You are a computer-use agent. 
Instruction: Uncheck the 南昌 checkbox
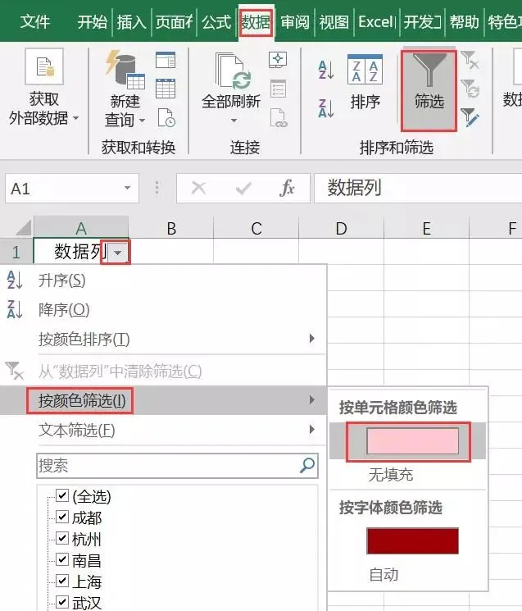pyautogui.click(x=62, y=559)
